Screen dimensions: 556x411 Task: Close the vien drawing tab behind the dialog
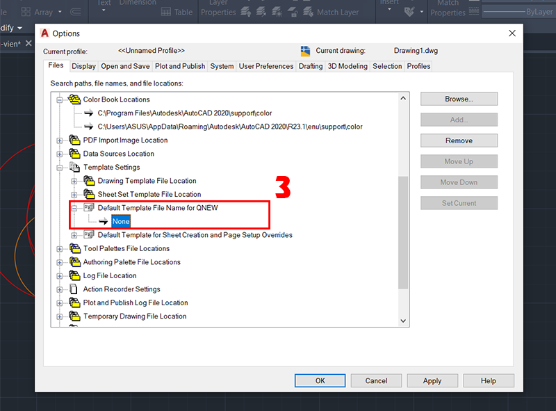(x=28, y=43)
